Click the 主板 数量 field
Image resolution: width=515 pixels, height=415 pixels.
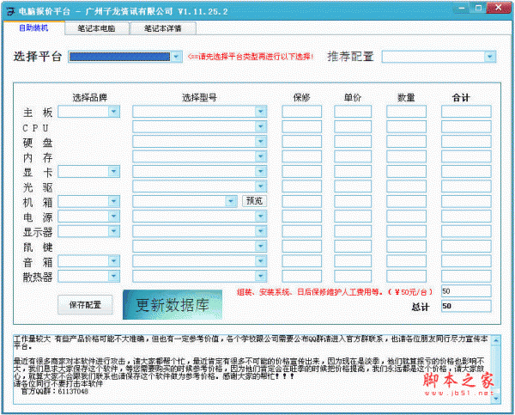406,112
